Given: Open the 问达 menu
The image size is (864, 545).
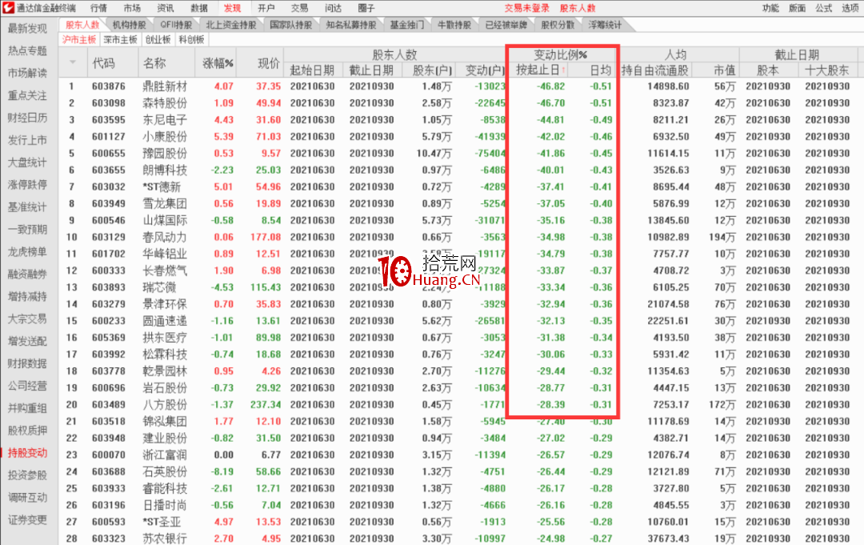Looking at the screenshot, I should (x=333, y=8).
